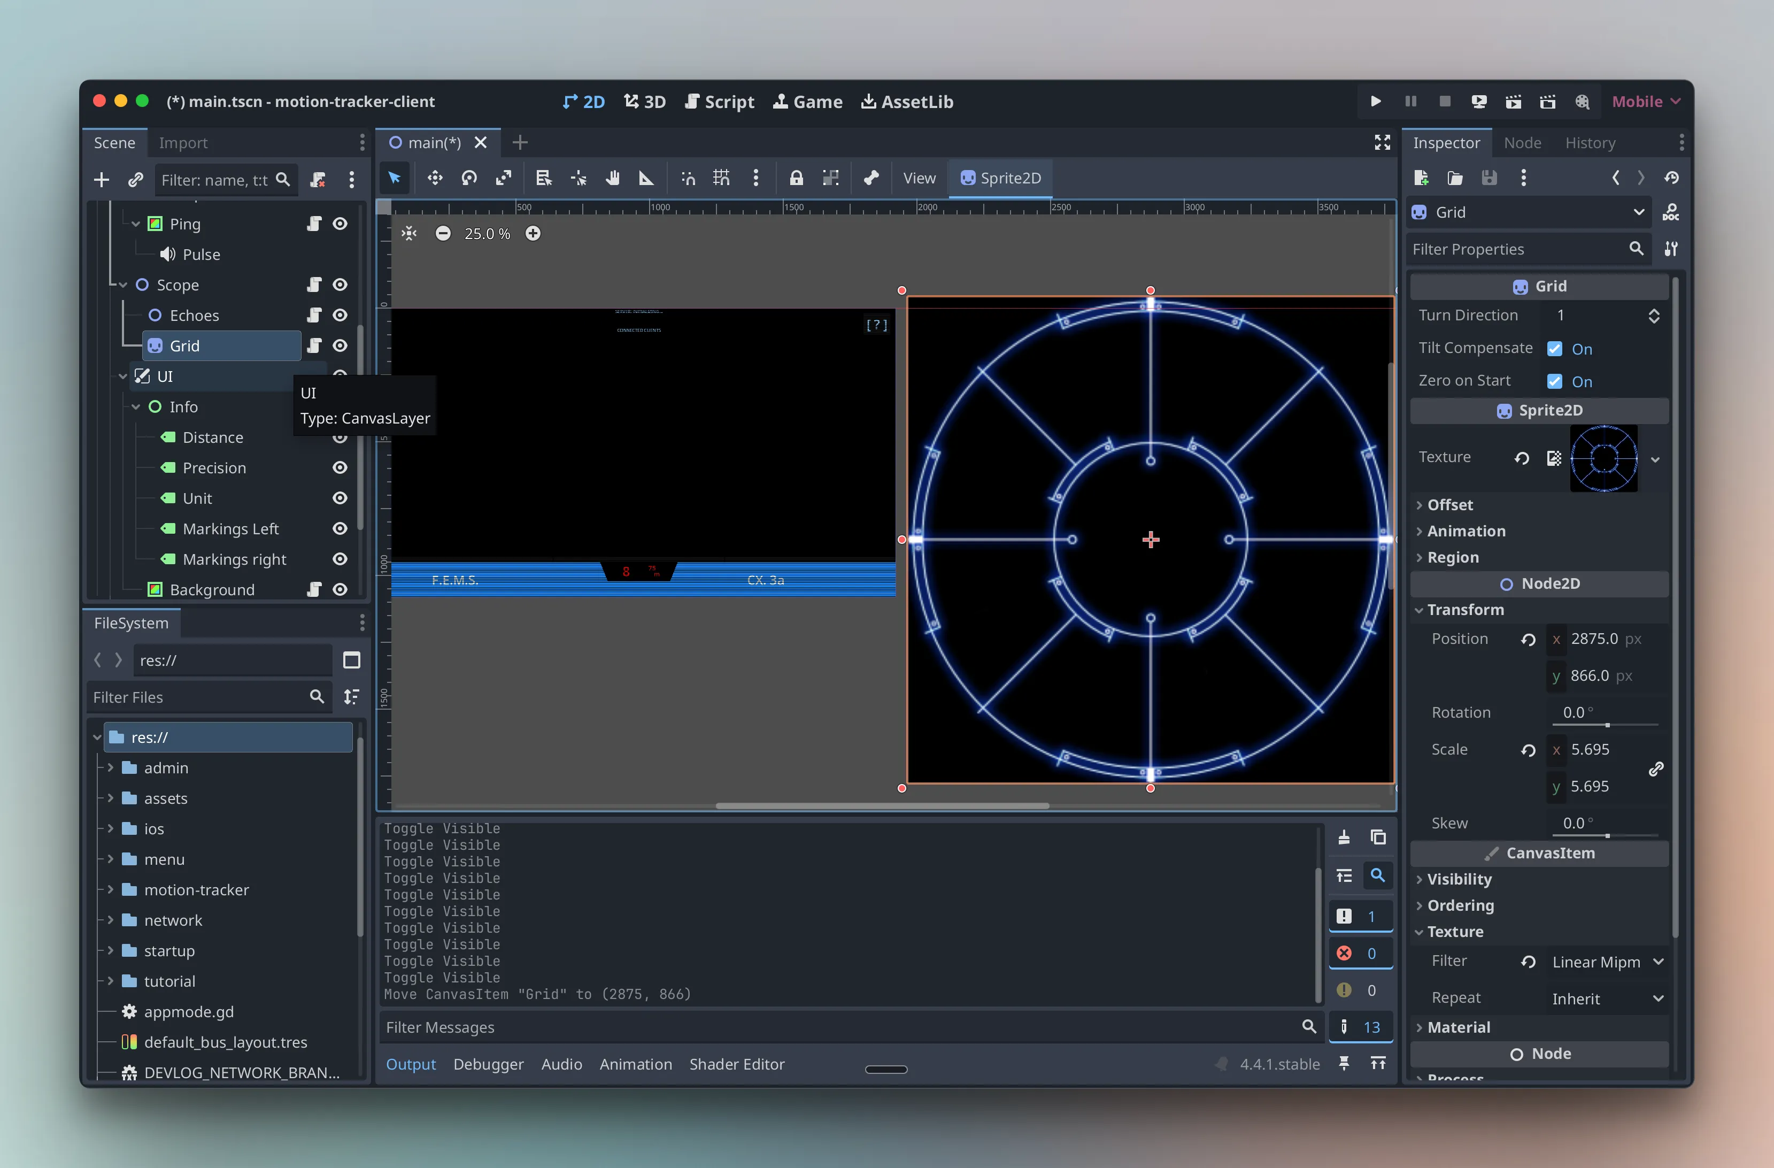The height and width of the screenshot is (1168, 1774).
Task: Toggle visibility of the Ping node
Action: (340, 224)
